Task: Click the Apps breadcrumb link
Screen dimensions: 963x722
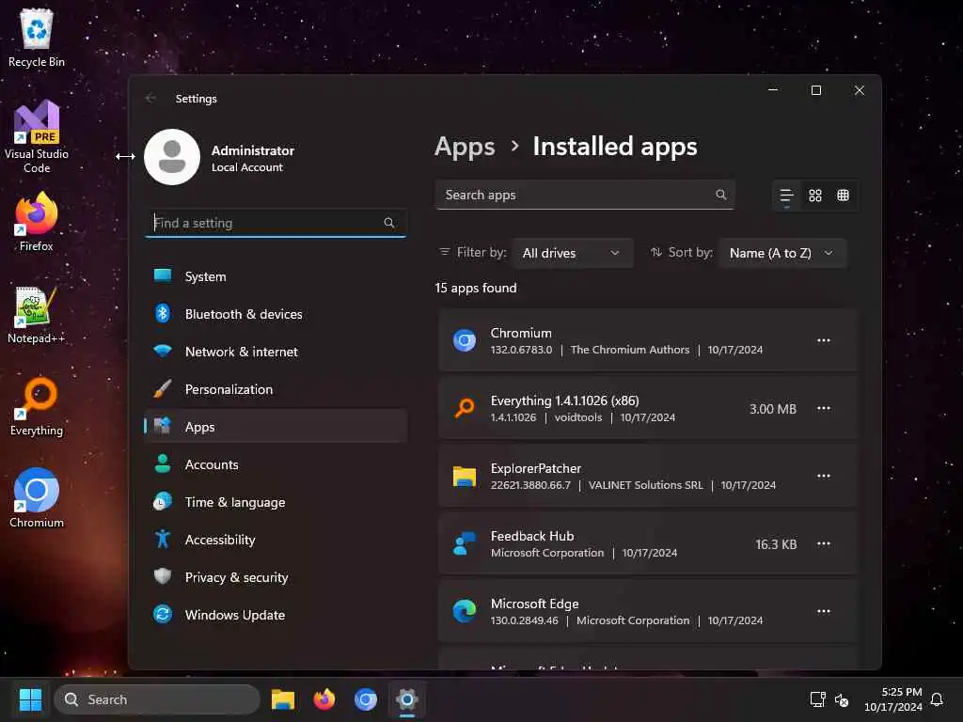Action: (x=465, y=148)
